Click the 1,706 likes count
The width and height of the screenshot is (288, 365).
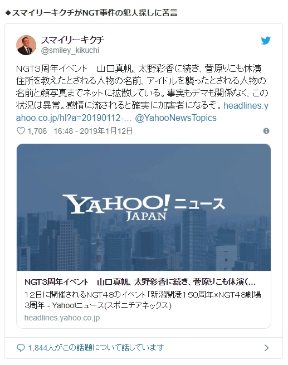(x=37, y=131)
